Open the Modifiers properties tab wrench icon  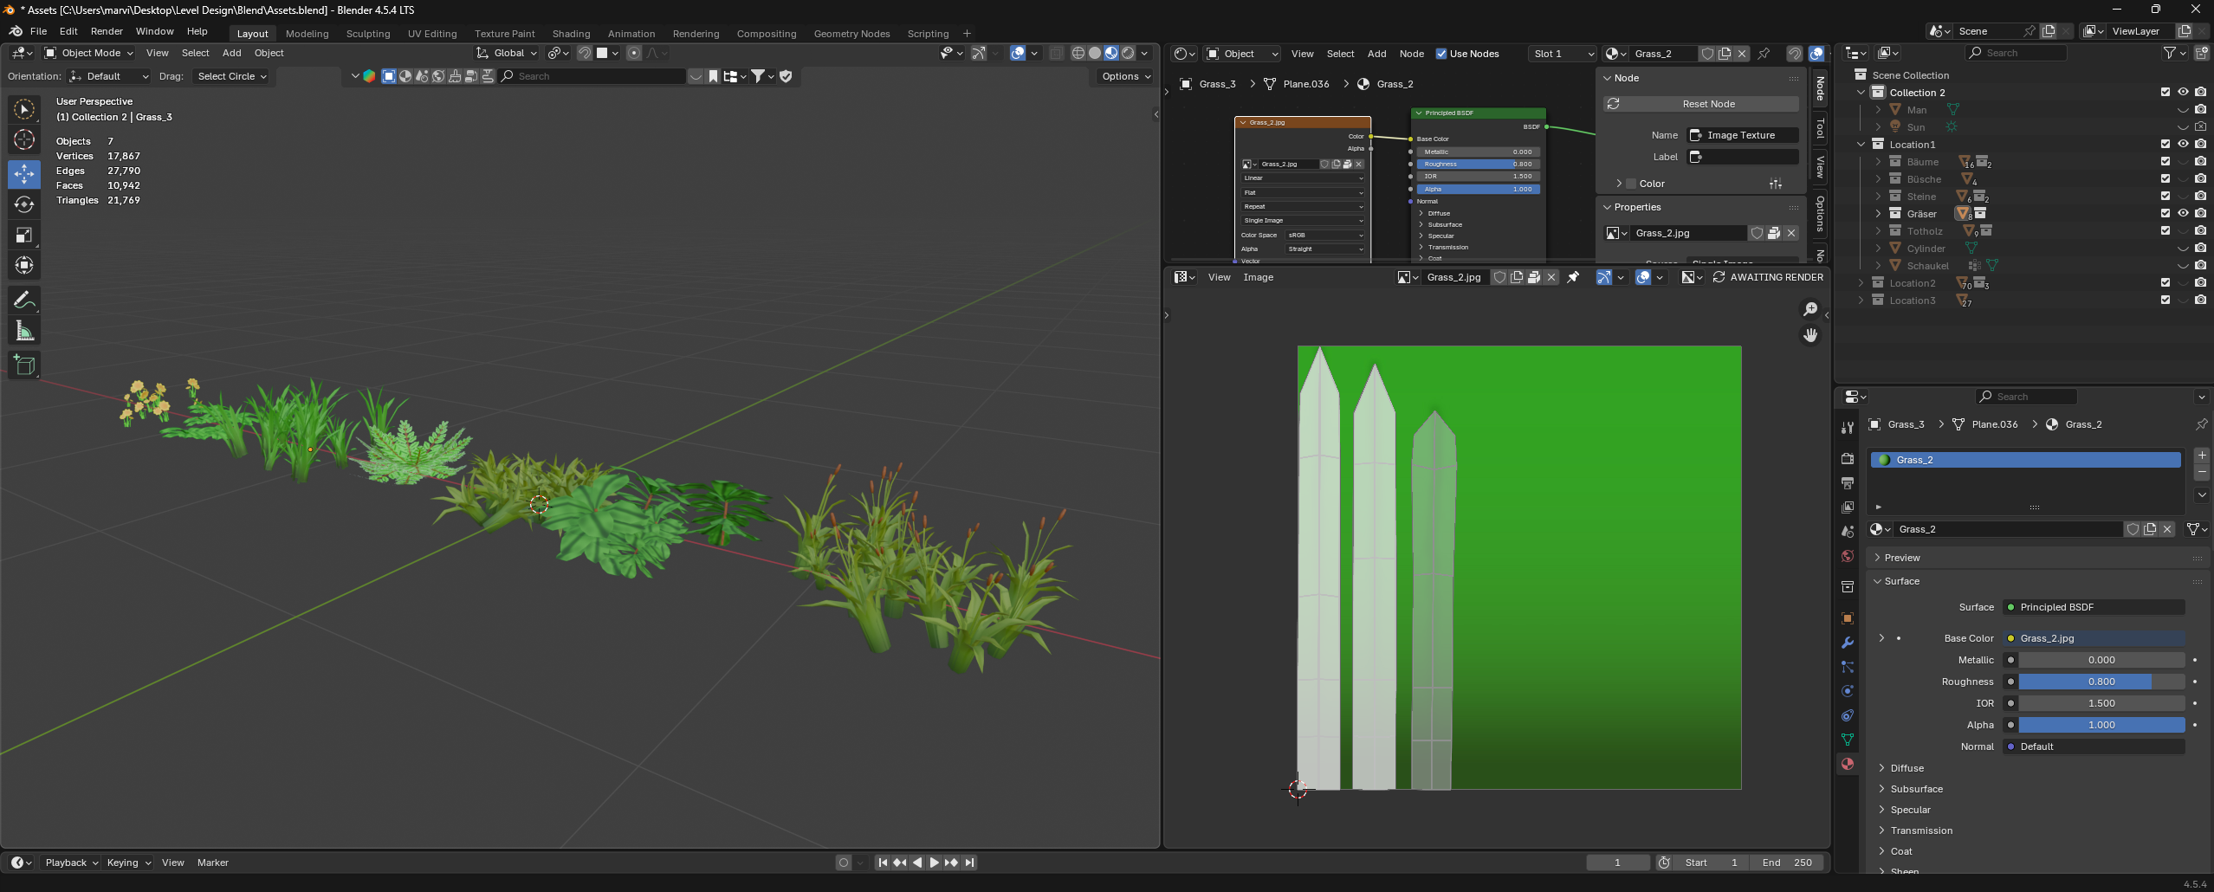point(1848,643)
